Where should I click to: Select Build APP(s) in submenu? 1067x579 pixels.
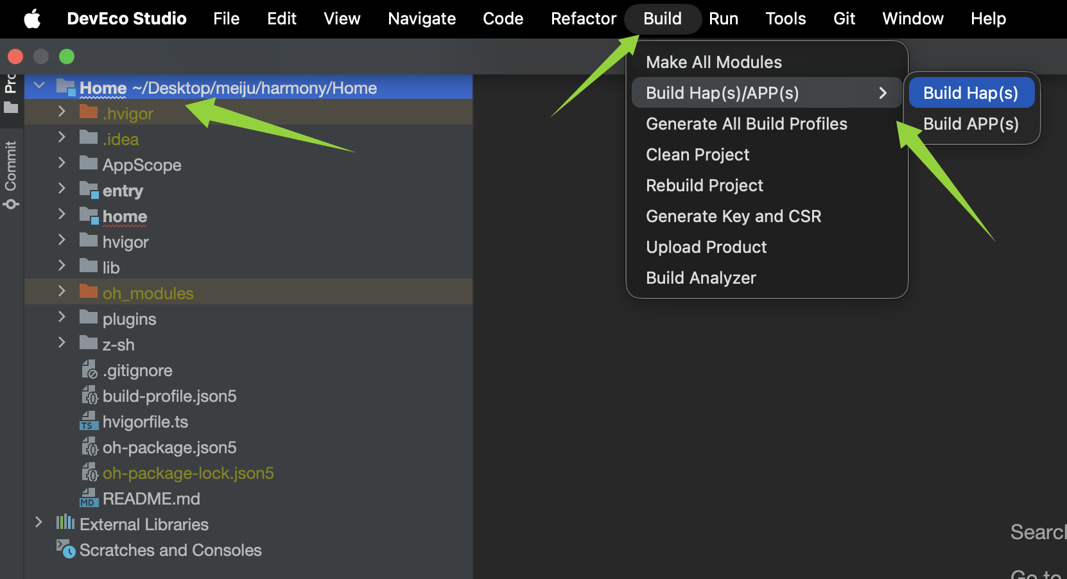[971, 124]
